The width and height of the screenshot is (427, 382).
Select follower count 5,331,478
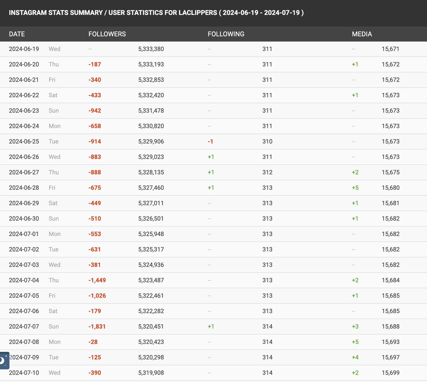point(151,111)
